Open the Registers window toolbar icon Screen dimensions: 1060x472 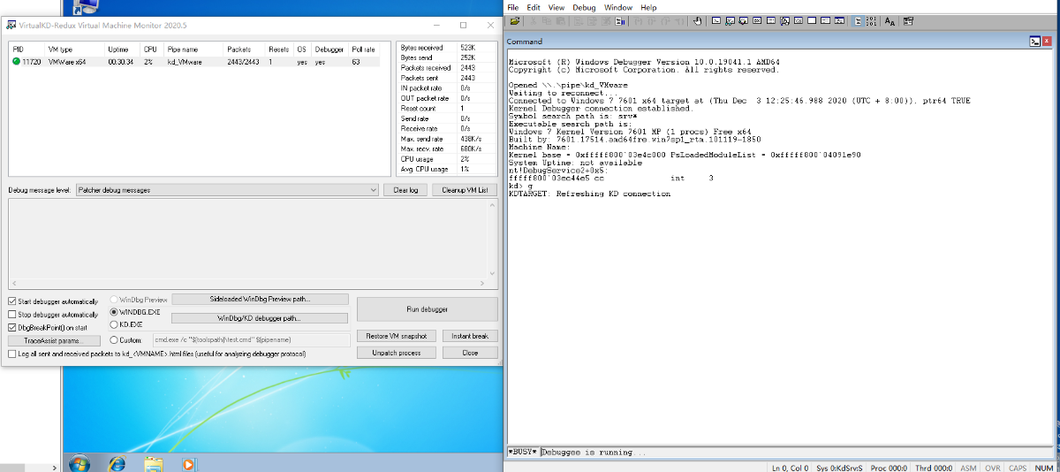tap(757, 21)
